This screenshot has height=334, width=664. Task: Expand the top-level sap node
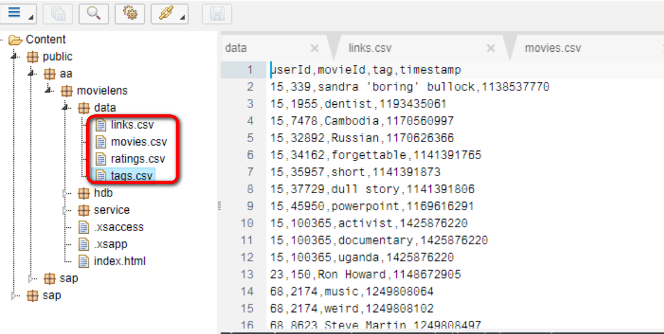point(15,295)
